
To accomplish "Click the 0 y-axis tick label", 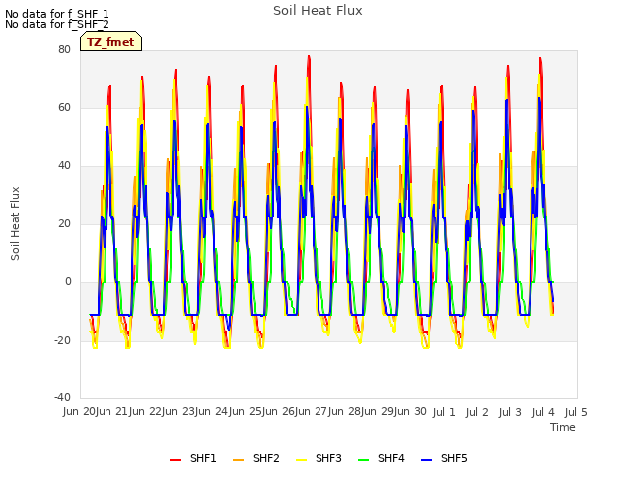I will point(68,282).
